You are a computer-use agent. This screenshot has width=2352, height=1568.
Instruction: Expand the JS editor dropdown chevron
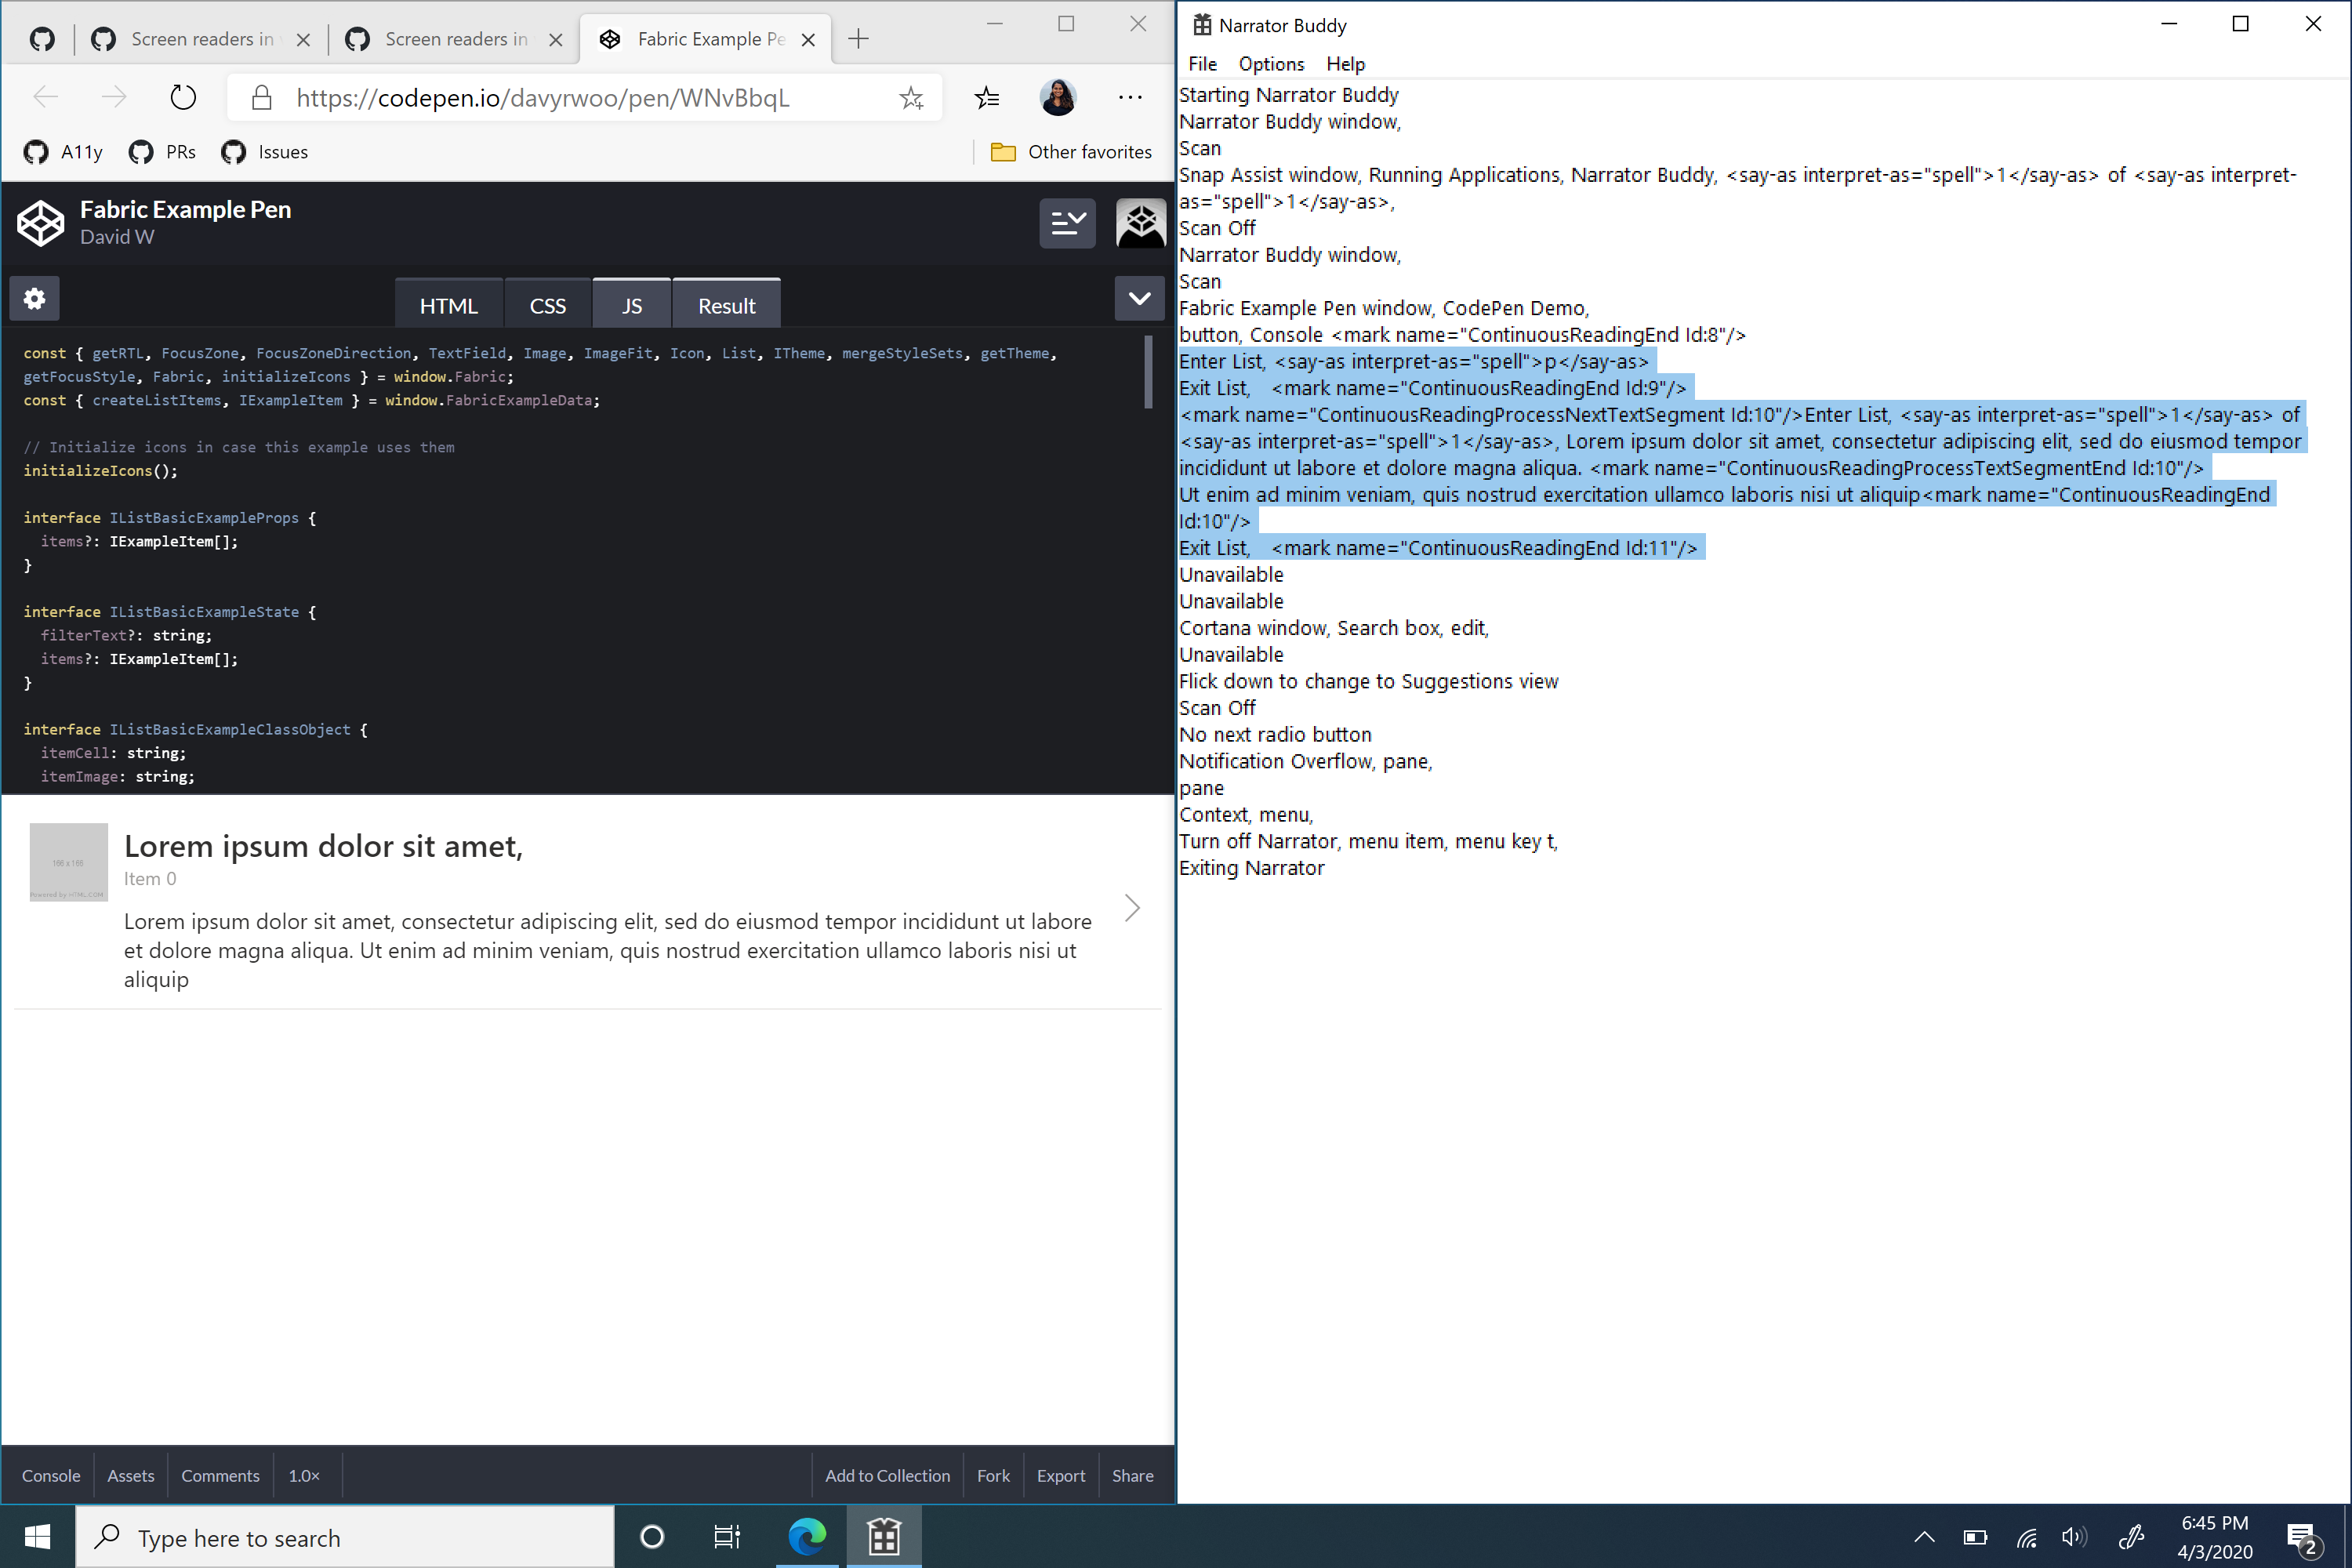[1139, 298]
